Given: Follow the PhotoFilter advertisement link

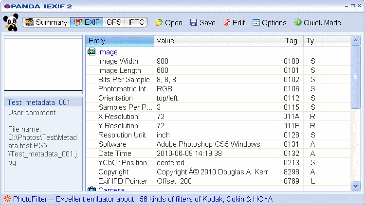Looking at the screenshot, I should click(143, 199).
